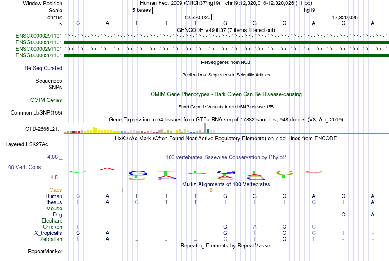The width and height of the screenshot is (389, 261).
Task: Click the red "A" conservation logo letter
Action: tap(107, 169)
